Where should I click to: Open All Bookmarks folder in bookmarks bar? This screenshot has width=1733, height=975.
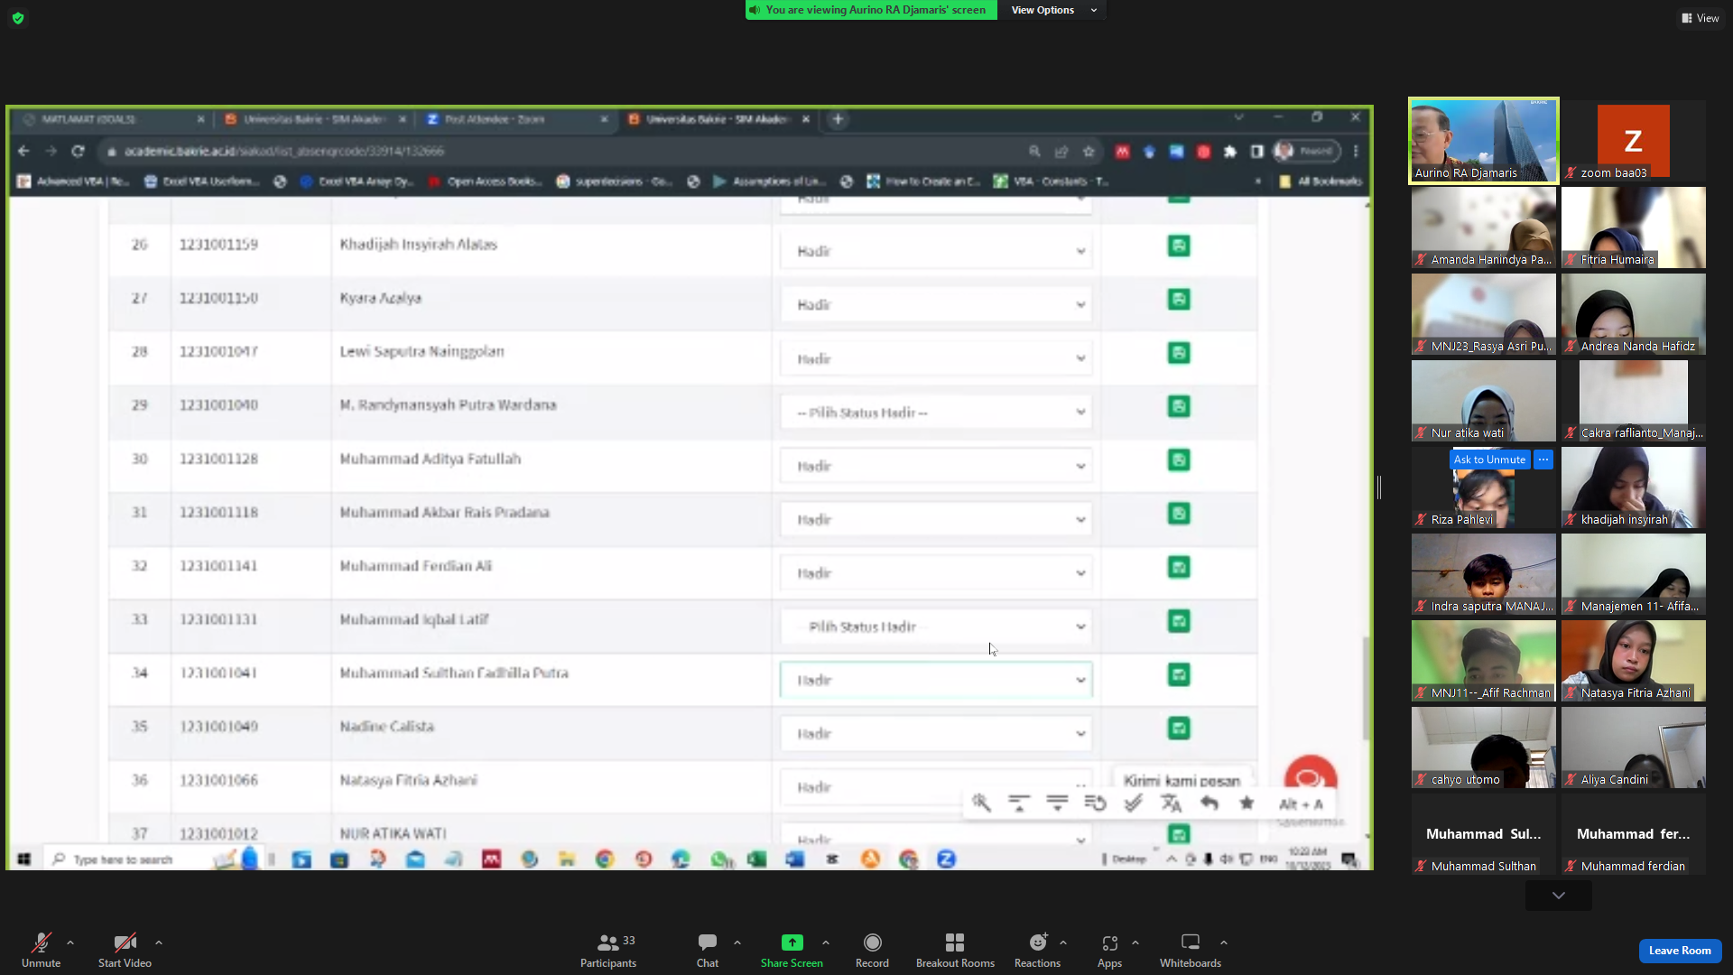pyautogui.click(x=1321, y=181)
